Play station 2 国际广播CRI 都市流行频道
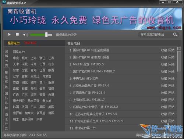 (89, 57)
